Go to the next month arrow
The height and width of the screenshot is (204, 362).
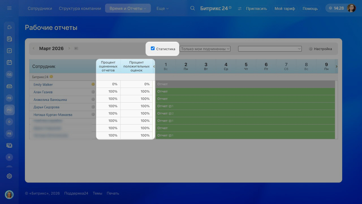click(69, 48)
